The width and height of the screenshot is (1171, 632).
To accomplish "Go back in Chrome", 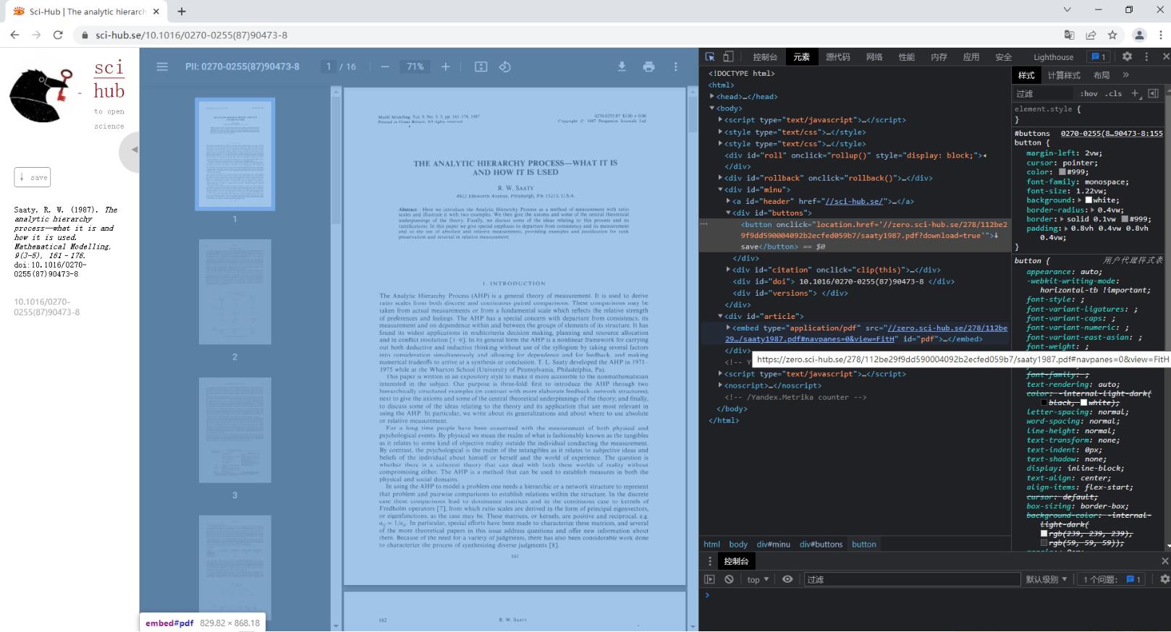I will point(14,35).
